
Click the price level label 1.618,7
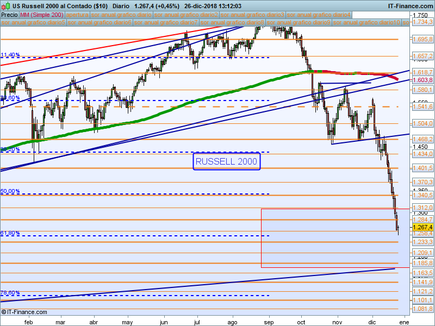tap(422, 73)
